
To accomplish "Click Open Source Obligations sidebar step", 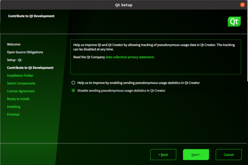I will (x=25, y=52).
